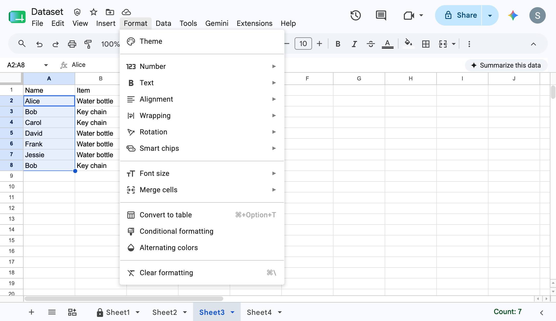Open the name box dropdown
The width and height of the screenshot is (556, 321).
click(x=46, y=65)
